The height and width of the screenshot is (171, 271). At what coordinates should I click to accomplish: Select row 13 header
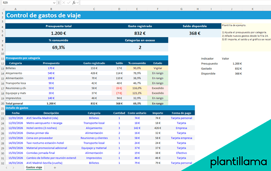3,69
